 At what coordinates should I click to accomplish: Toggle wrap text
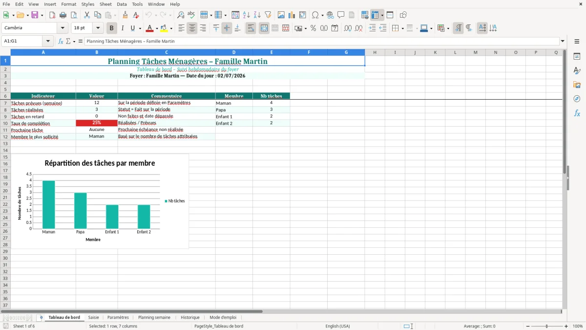pyautogui.click(x=251, y=28)
